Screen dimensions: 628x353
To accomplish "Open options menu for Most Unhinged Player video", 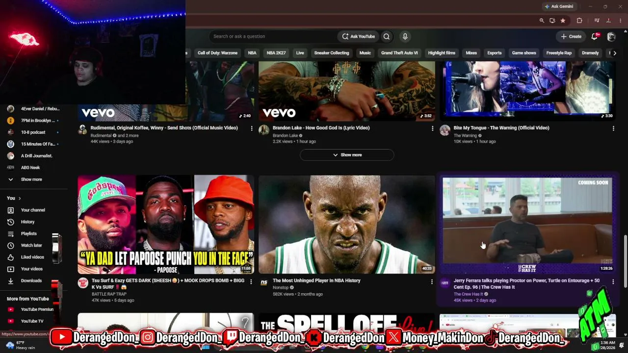I will [432, 281].
